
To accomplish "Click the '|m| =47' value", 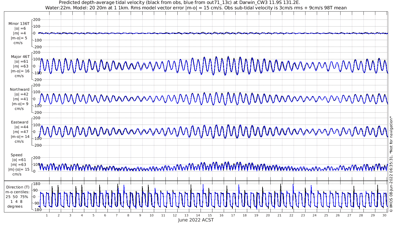I will pos(21,132).
